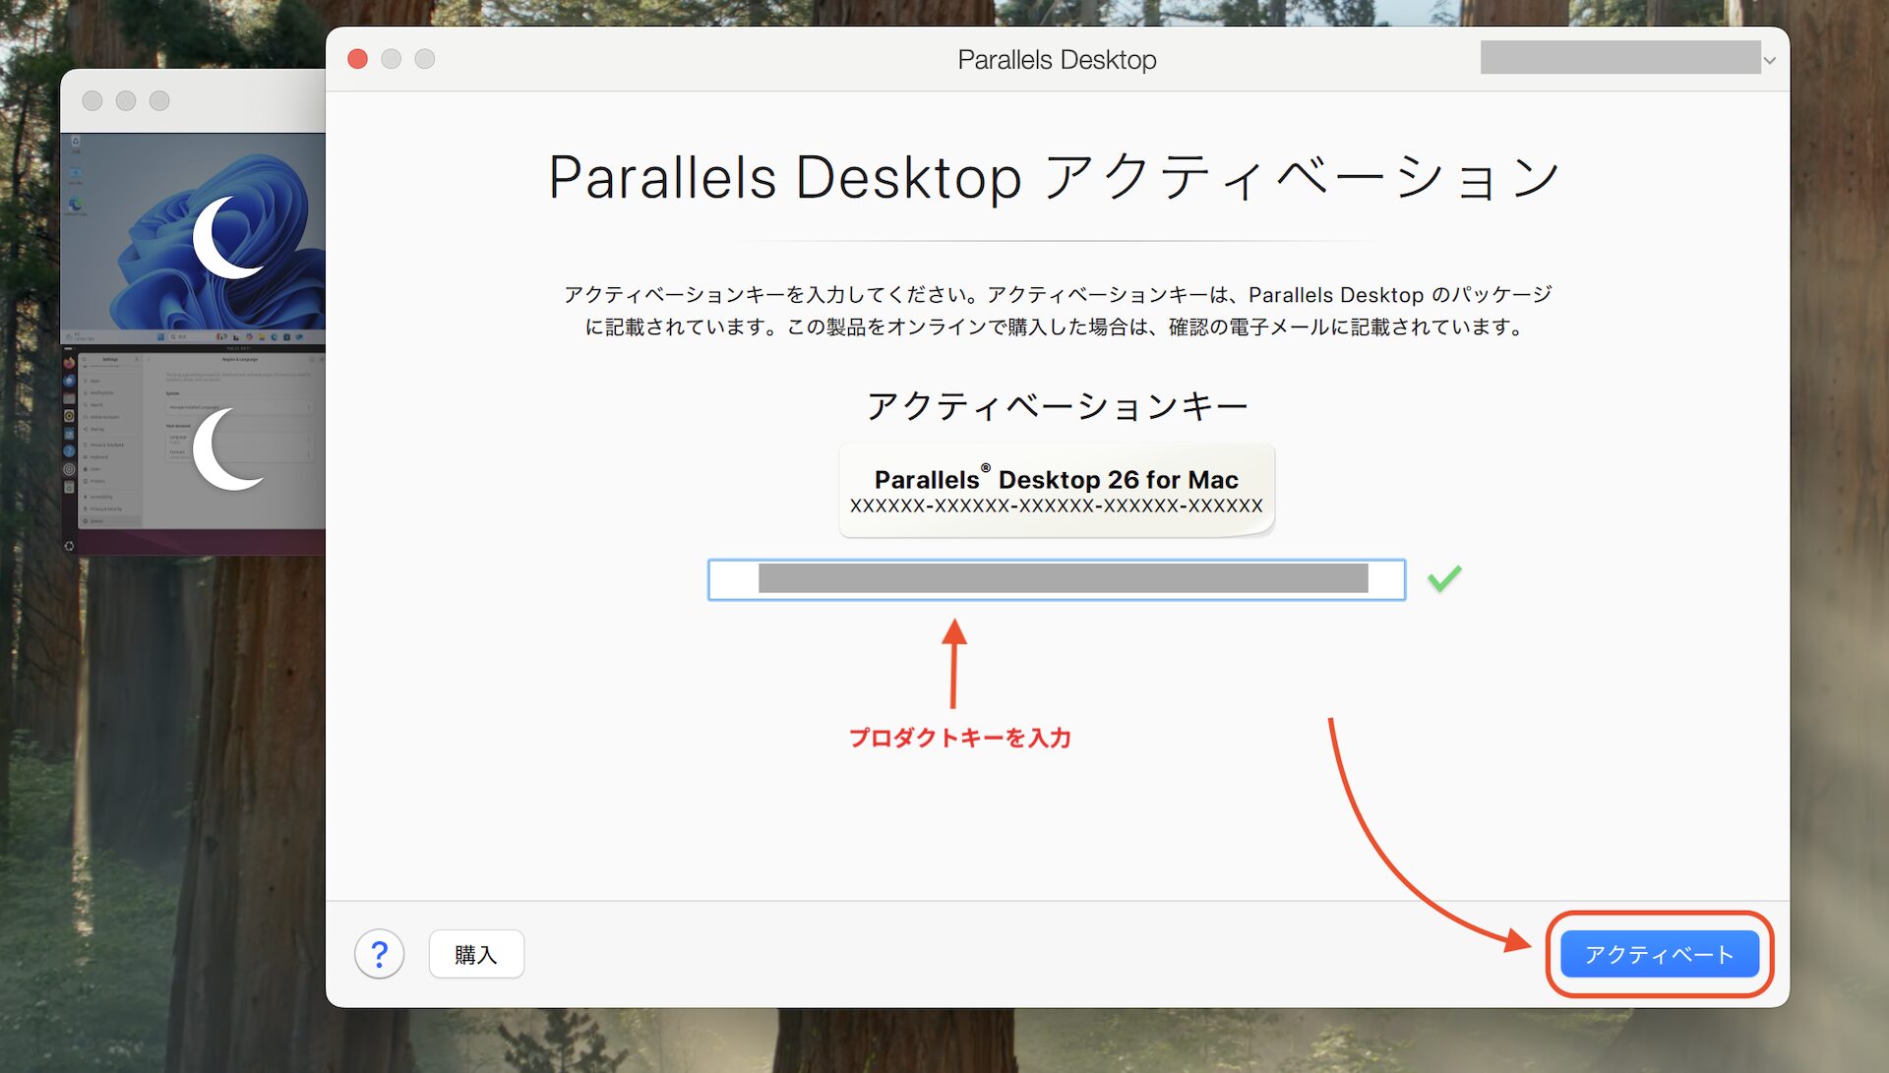Close the Parallels Desktop activation window
This screenshot has width=1889, height=1073.
point(358,59)
